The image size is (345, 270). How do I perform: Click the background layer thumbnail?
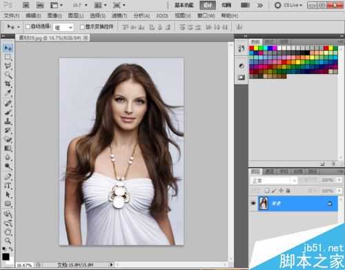(x=264, y=204)
